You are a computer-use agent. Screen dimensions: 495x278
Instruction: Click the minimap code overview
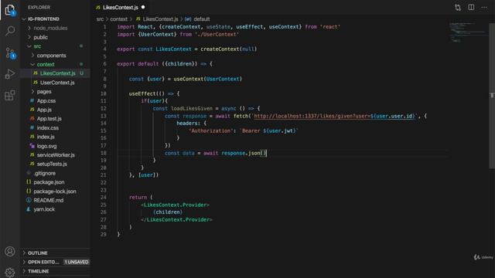click(469, 32)
